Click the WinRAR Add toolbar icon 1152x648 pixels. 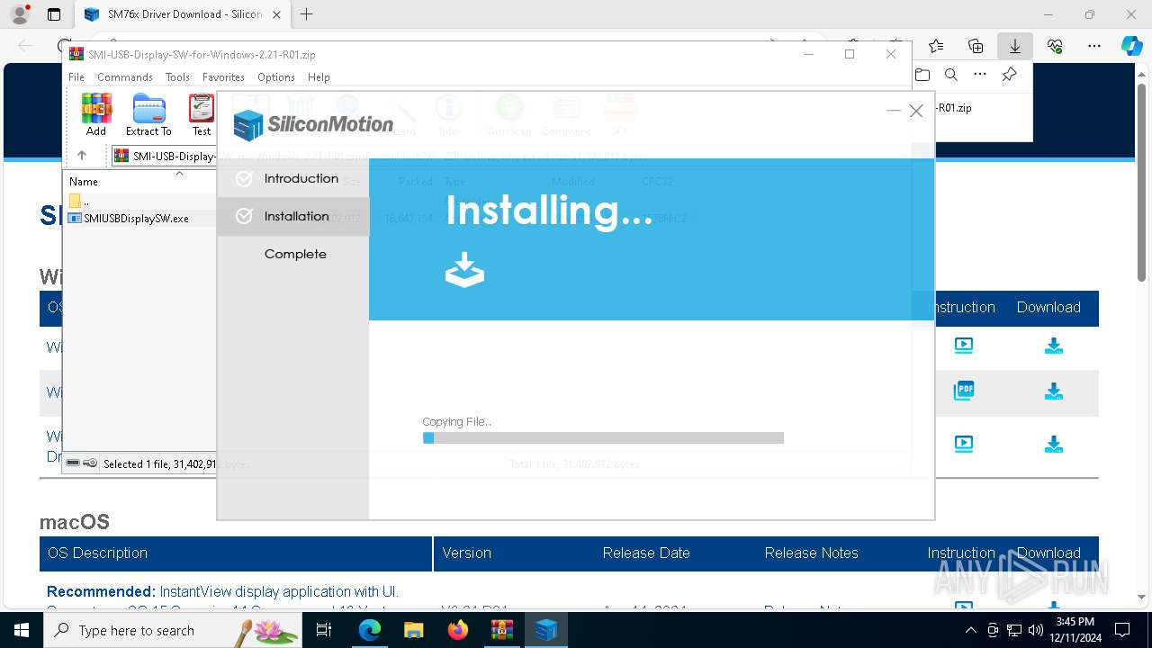(x=96, y=114)
